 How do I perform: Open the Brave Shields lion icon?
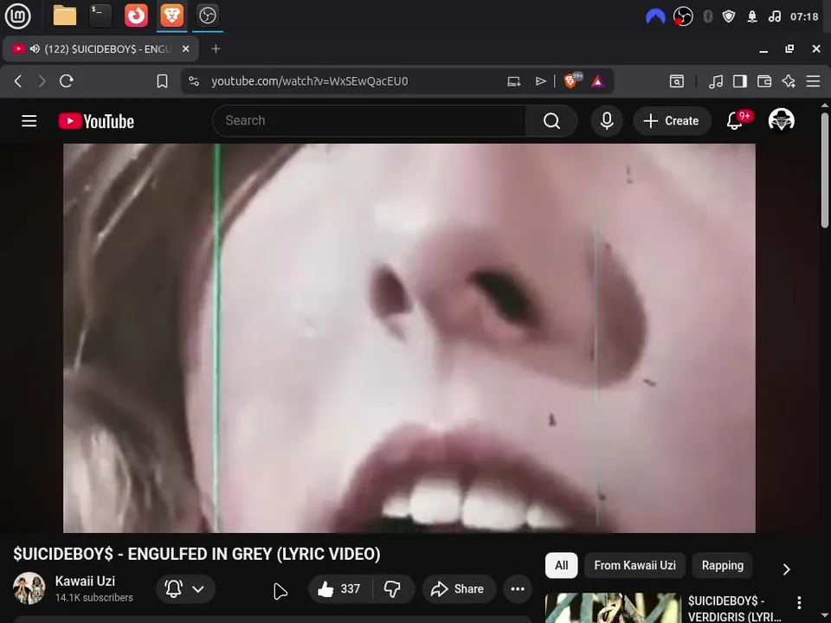572,80
